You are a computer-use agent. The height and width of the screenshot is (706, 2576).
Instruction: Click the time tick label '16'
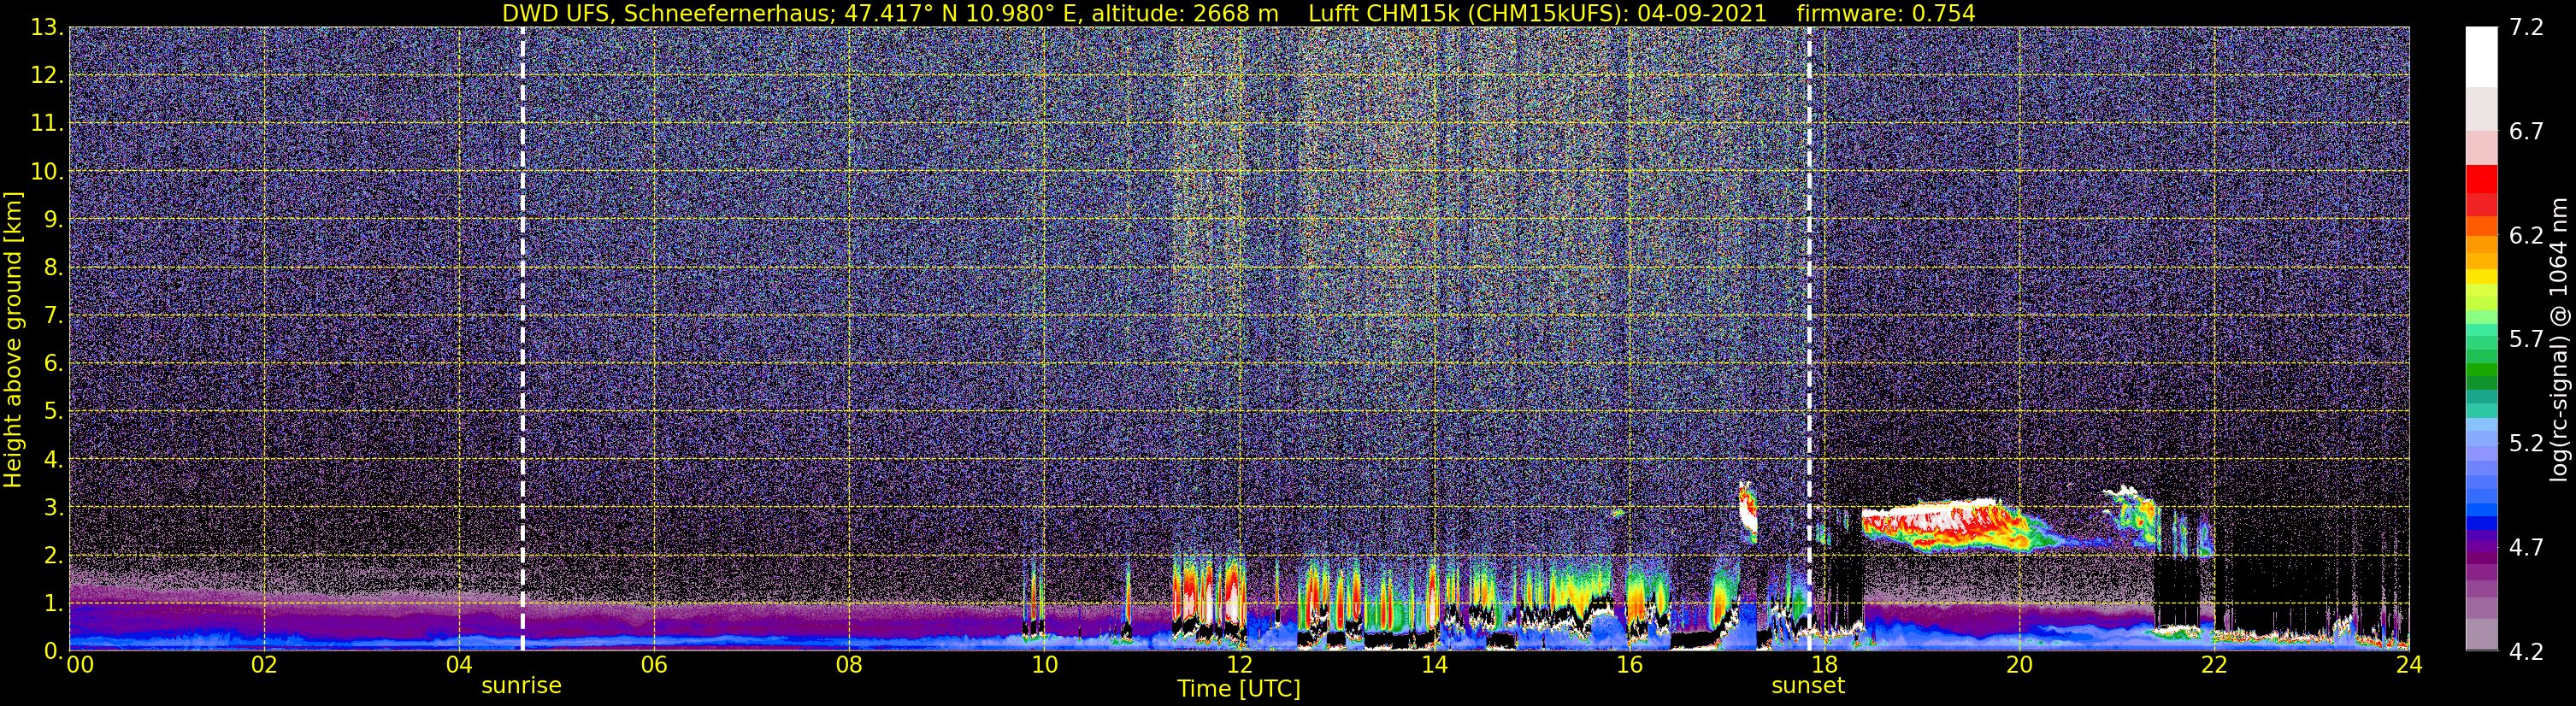(x=1629, y=665)
